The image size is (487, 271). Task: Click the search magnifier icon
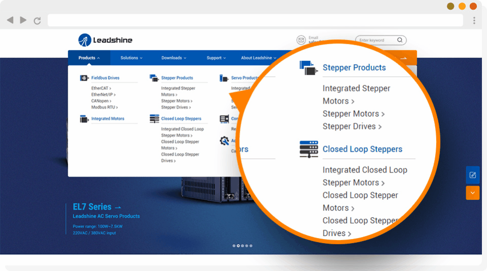point(400,40)
